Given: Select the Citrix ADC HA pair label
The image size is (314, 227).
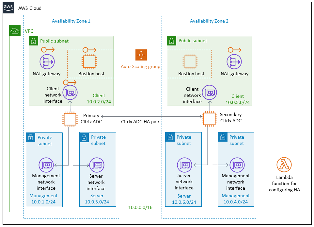Looking at the screenshot, I should coord(140,121).
